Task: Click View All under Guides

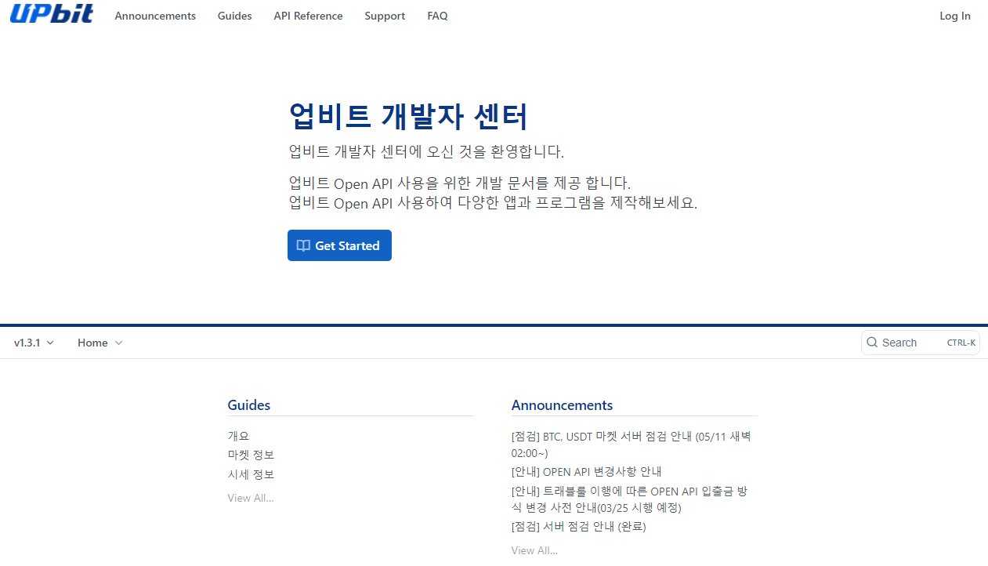Action: coord(251,498)
